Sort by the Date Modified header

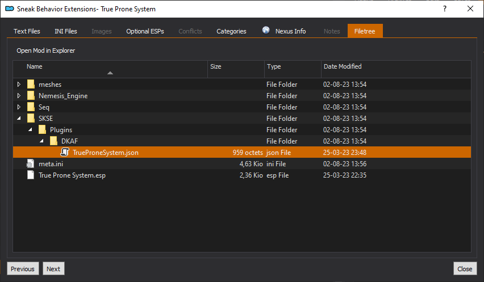point(396,69)
